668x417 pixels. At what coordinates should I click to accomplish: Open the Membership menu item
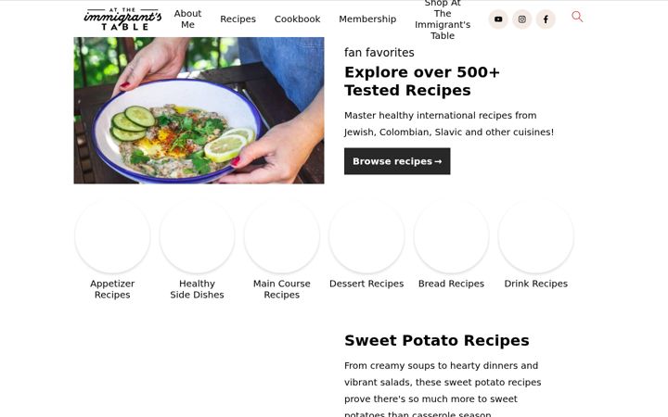tap(367, 19)
